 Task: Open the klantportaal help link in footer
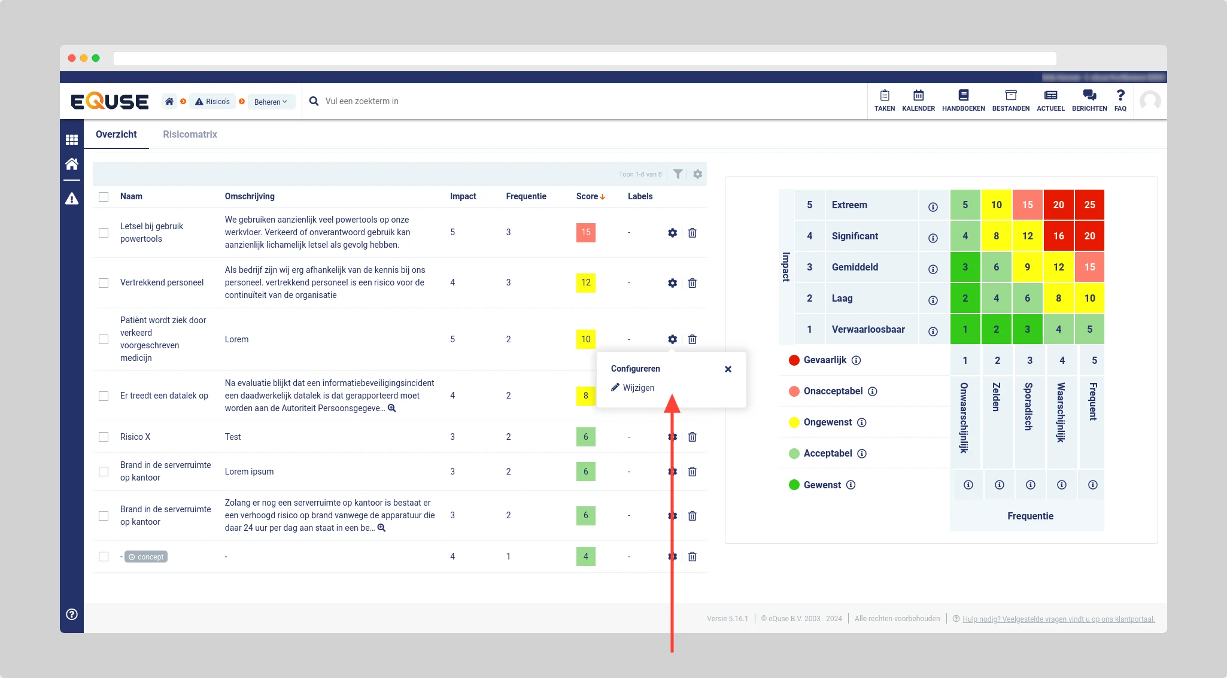pos(1058,619)
